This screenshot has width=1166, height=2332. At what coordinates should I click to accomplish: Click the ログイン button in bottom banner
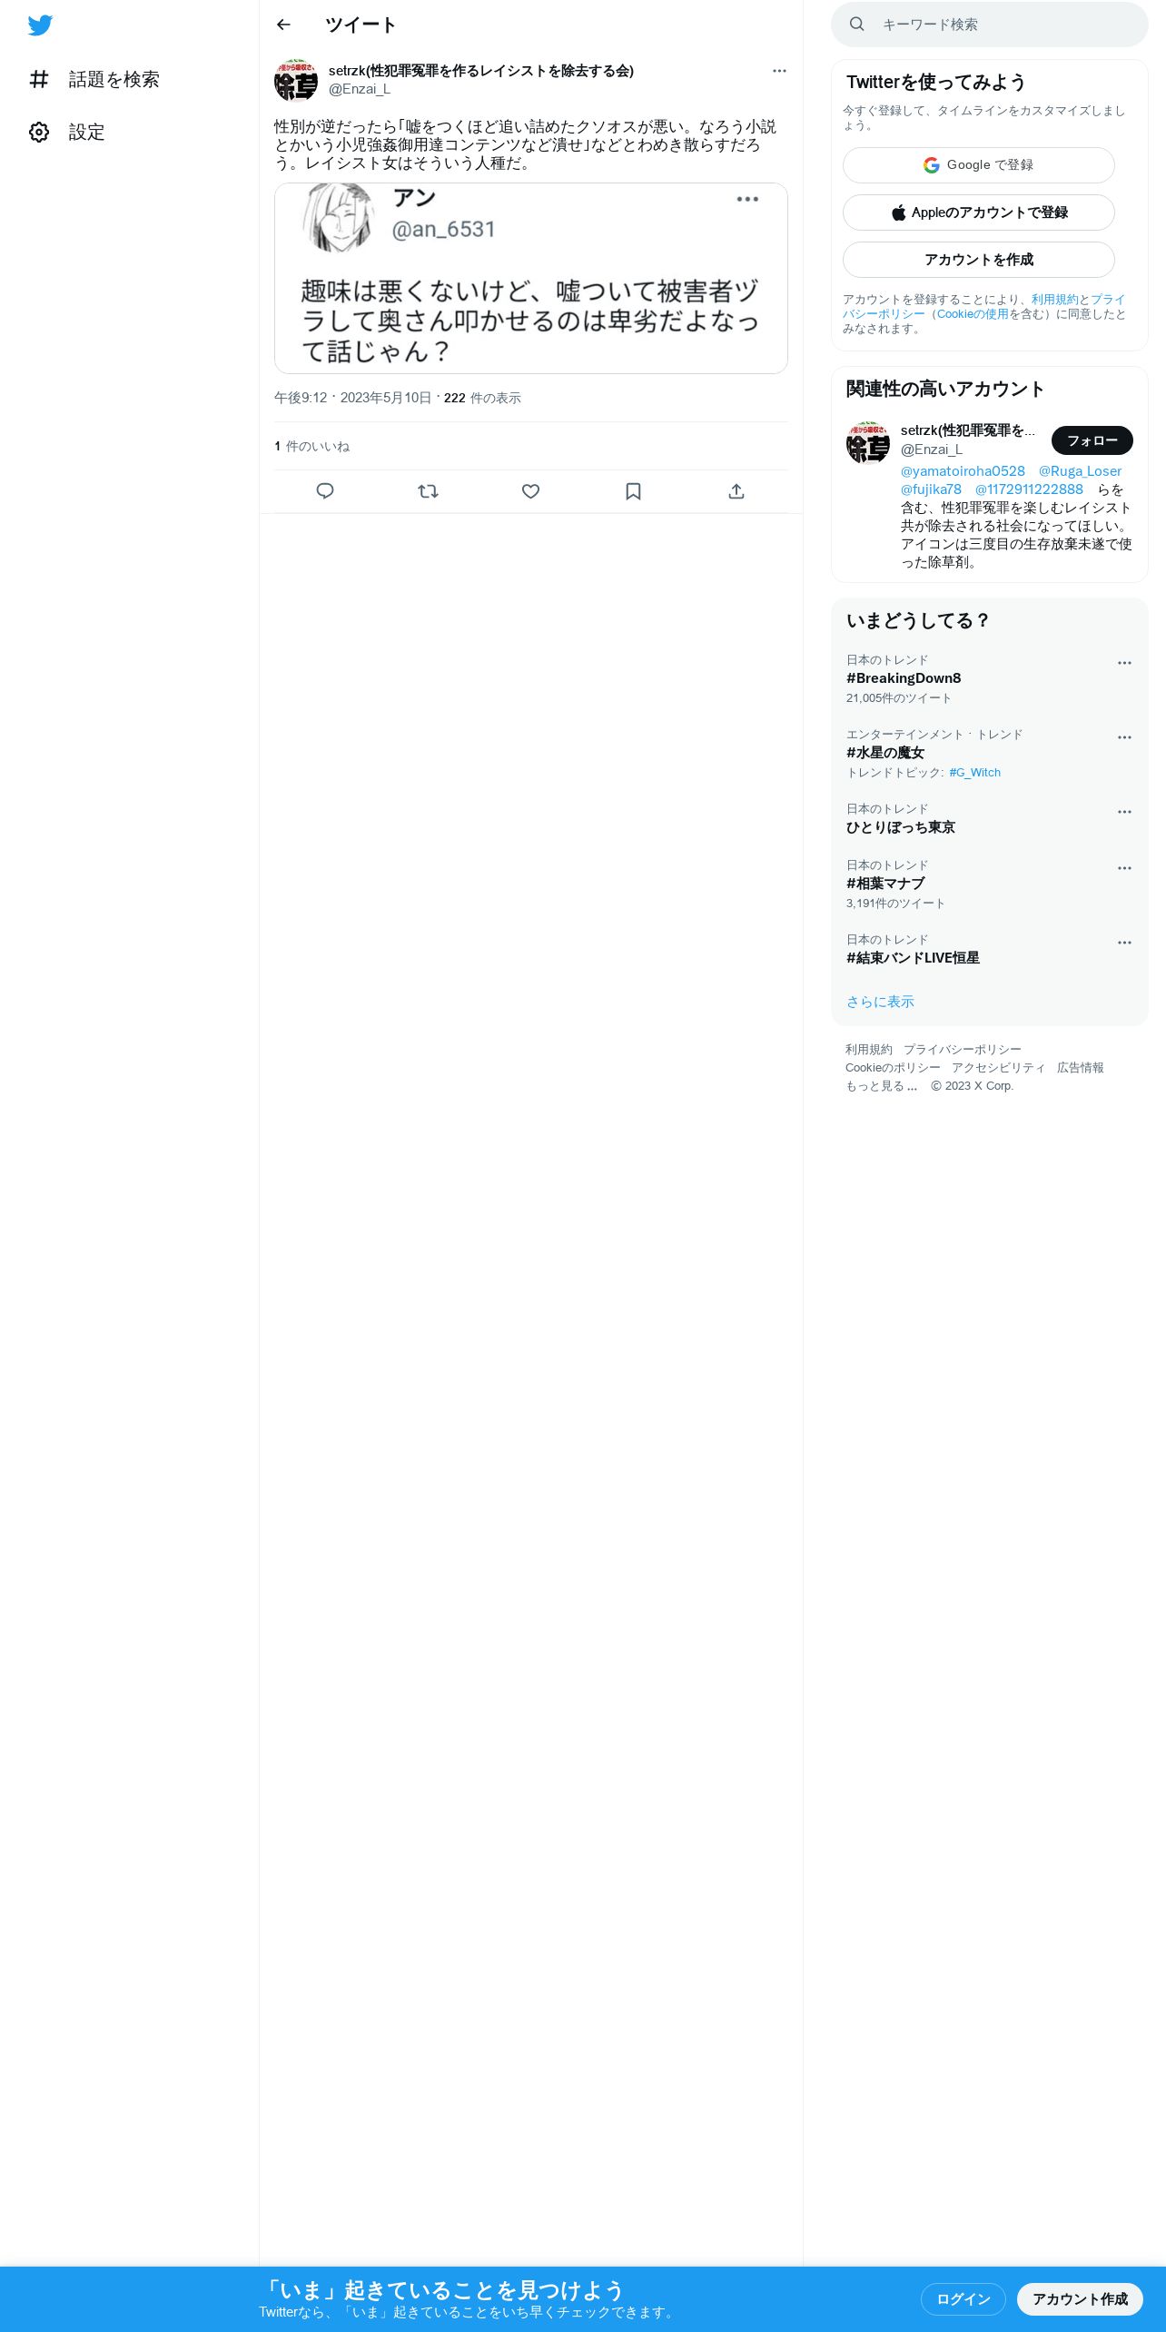click(x=963, y=2298)
